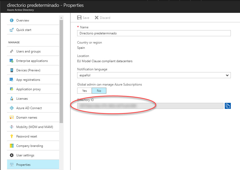The height and width of the screenshot is (170, 240).
Task: Open Enterprise applications section
Action: [x=33, y=61]
